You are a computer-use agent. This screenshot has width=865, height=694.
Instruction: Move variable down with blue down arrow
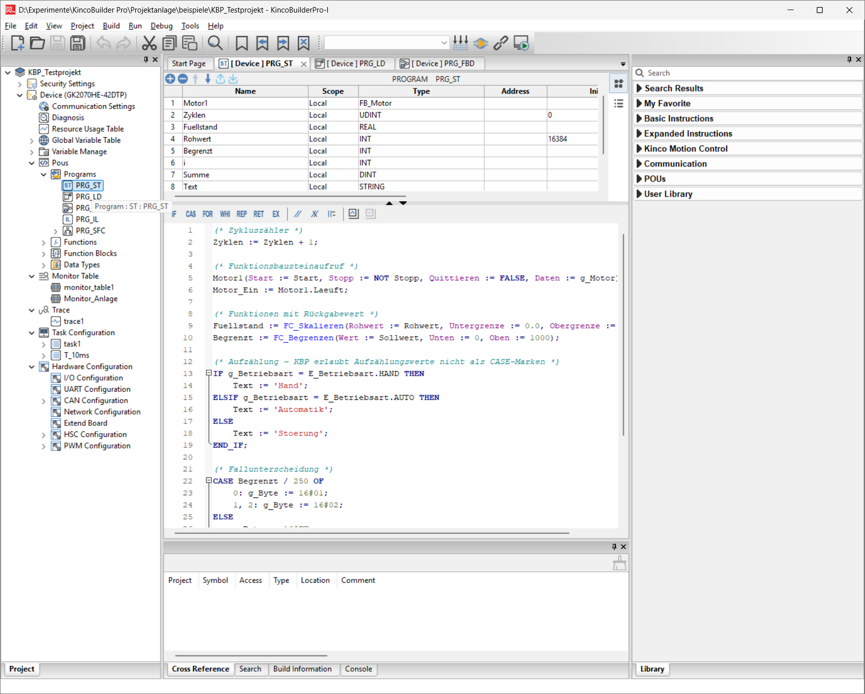(x=208, y=79)
